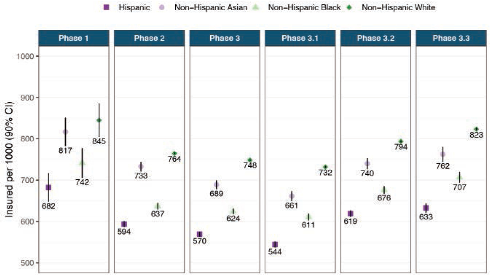Click the purple Hispanic legend square
The height and width of the screenshot is (275, 490).
pyautogui.click(x=106, y=8)
